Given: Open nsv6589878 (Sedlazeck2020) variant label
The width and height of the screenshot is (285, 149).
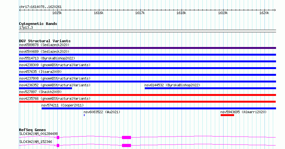Looking at the screenshot, I should pos(44,45).
